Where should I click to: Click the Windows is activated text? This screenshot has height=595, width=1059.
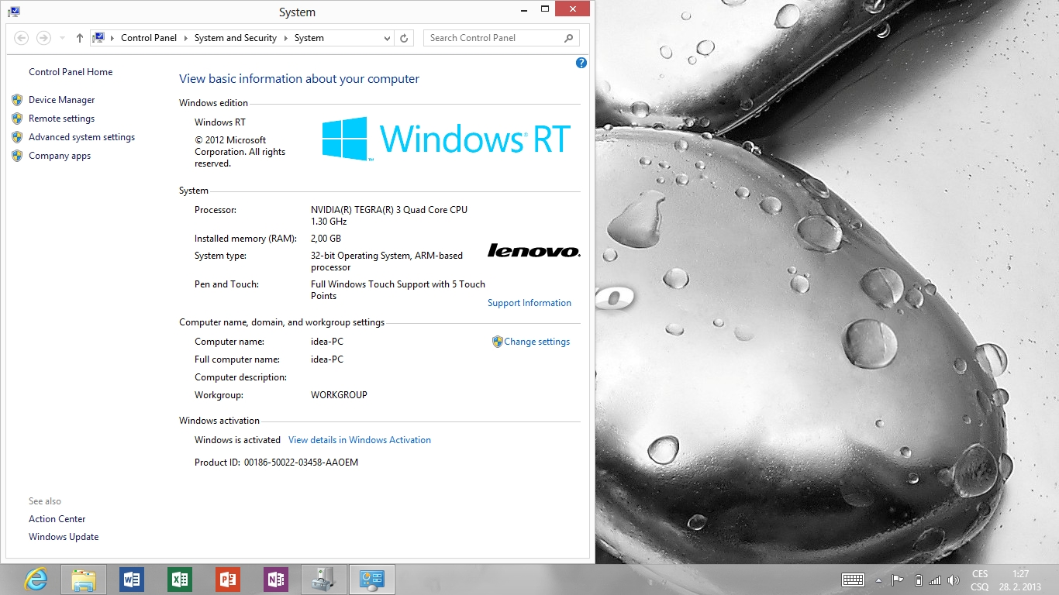[x=237, y=440]
